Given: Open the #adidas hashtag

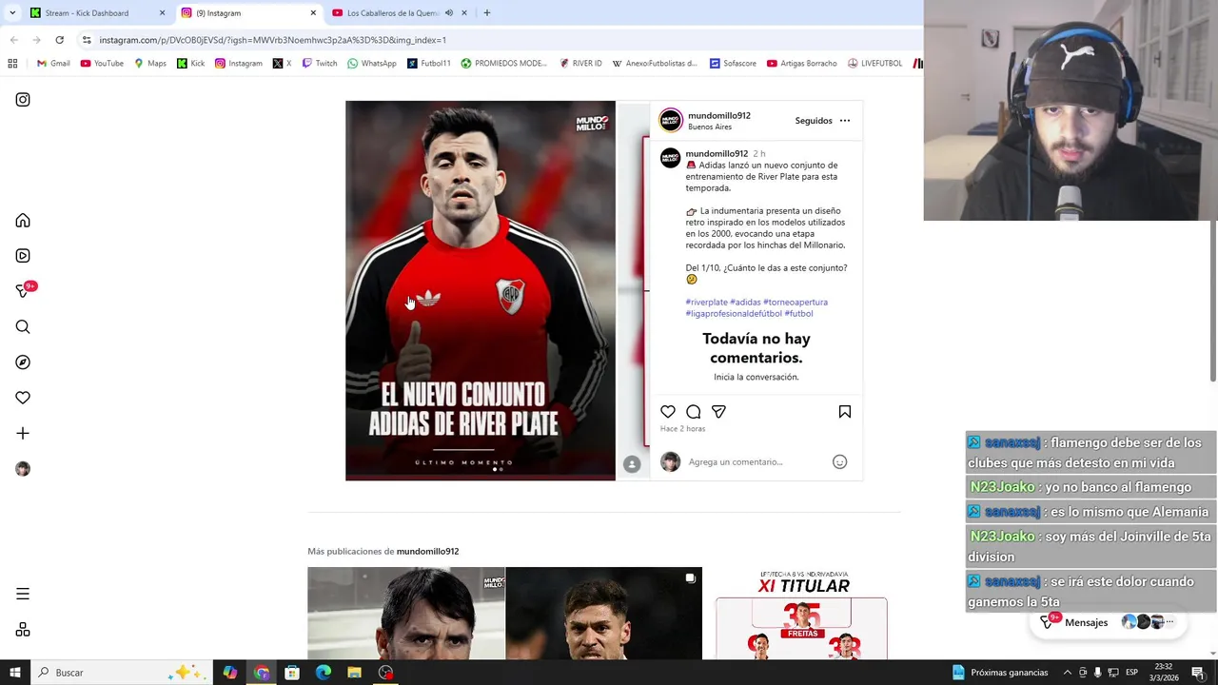Looking at the screenshot, I should (745, 303).
